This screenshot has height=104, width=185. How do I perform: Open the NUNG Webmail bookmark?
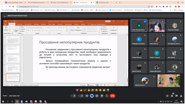click(x=63, y=10)
